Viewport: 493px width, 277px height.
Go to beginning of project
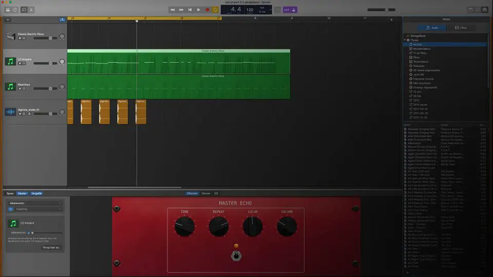point(190,10)
